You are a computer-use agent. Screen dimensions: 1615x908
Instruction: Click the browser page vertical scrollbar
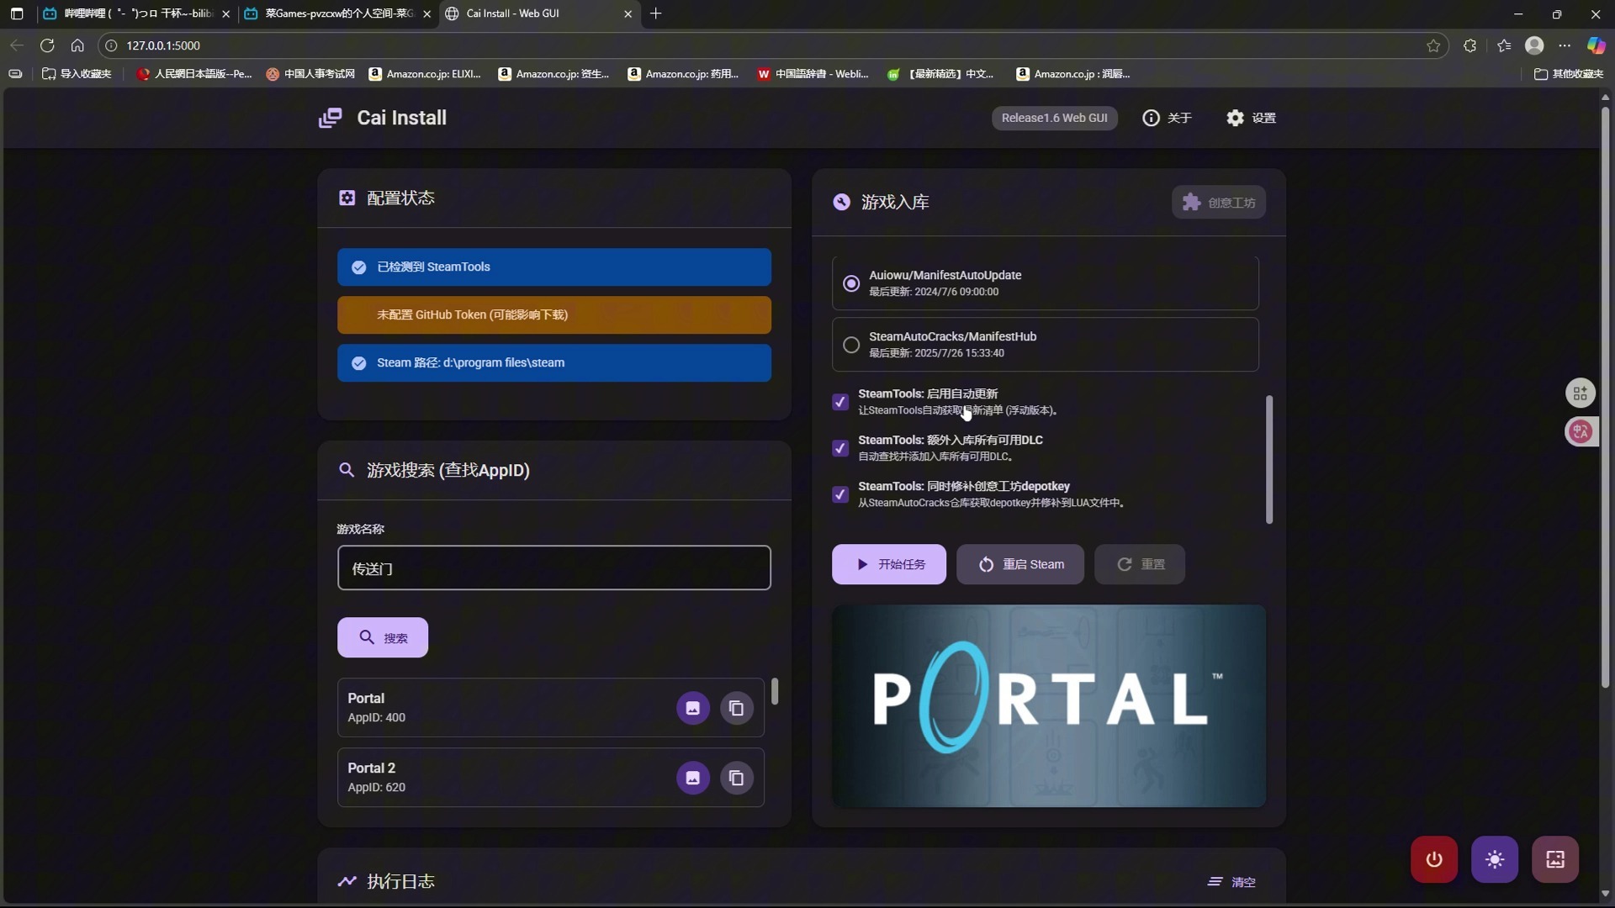click(1605, 395)
